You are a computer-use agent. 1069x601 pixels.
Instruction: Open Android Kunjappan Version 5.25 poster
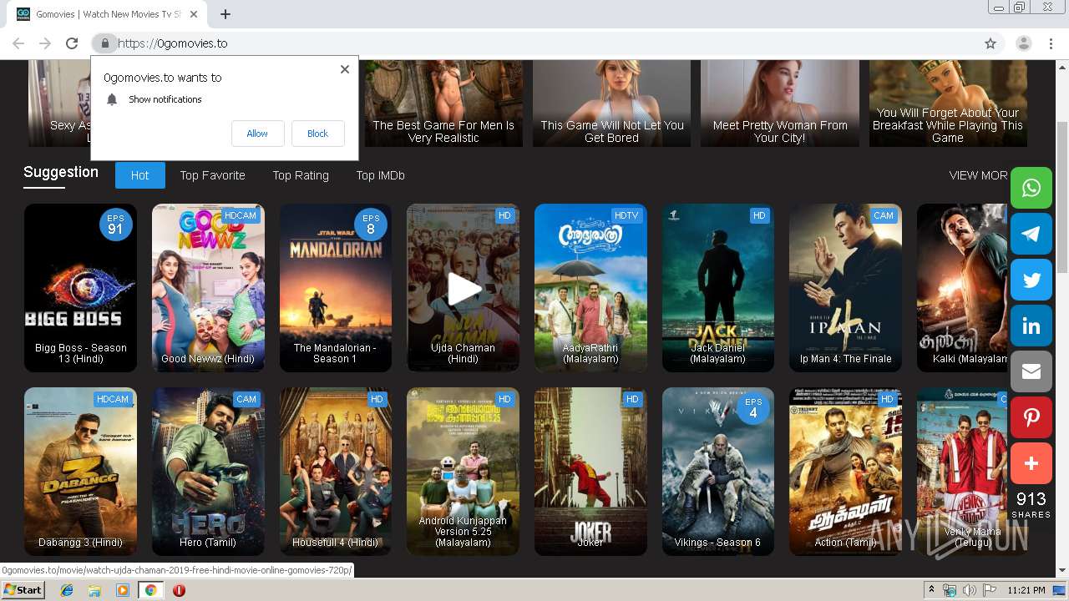[464, 472]
